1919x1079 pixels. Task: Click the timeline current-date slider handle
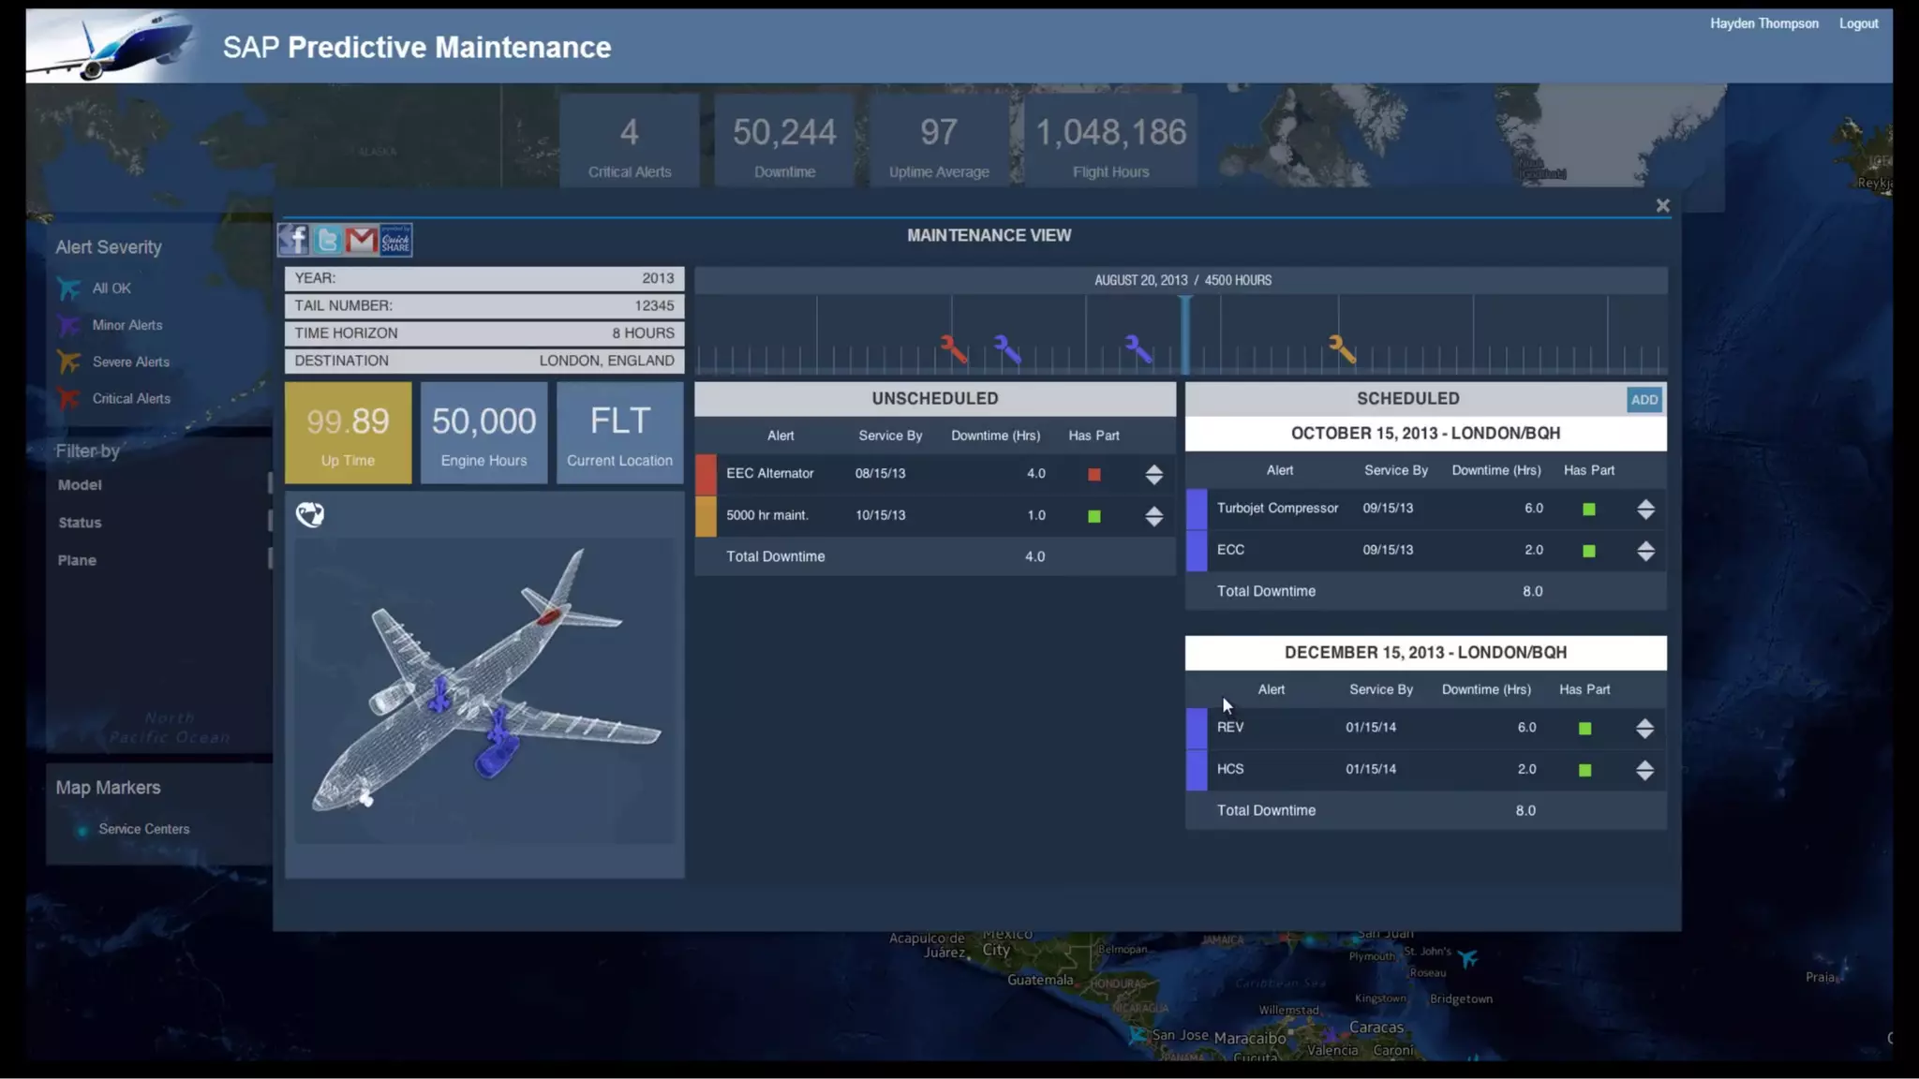click(1185, 334)
